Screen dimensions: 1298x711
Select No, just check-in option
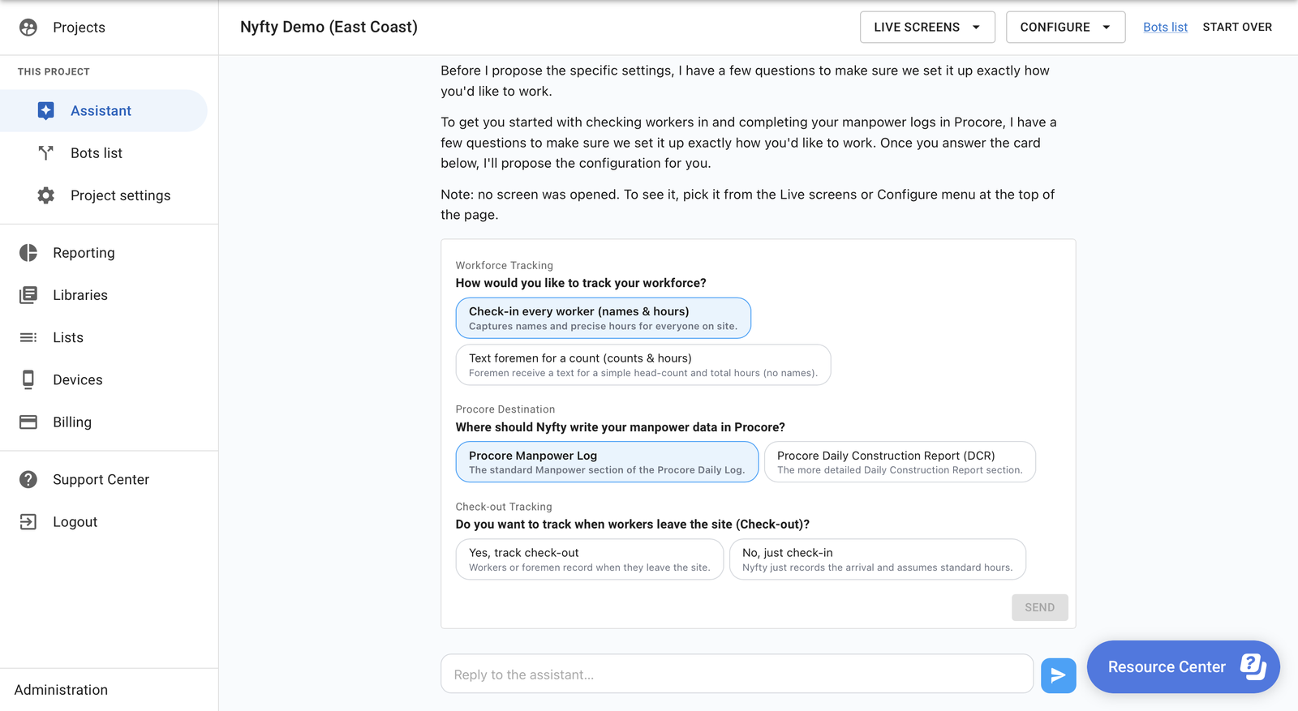878,559
